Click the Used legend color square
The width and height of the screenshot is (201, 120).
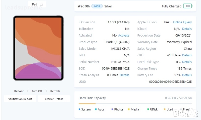coord(165,109)
